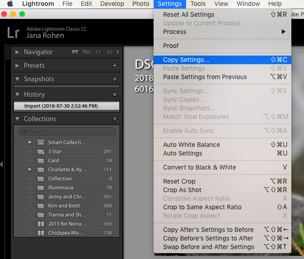Expand the Presets panel
304x259 pixels.
point(17,66)
